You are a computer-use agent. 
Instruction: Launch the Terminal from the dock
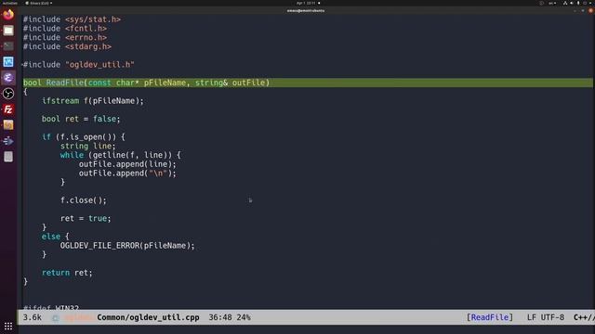[8, 46]
